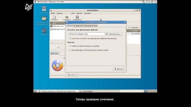191x107 pixels.
Task: Click the GNOME foot icon in top panel
Action: tap(35, 2)
